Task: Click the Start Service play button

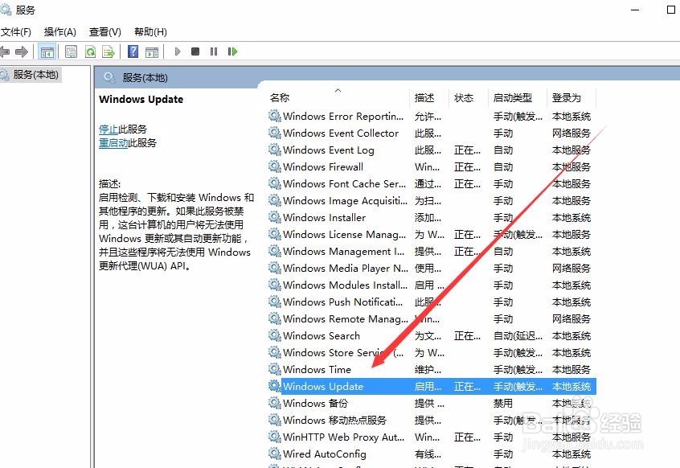Action: pyautogui.click(x=178, y=51)
